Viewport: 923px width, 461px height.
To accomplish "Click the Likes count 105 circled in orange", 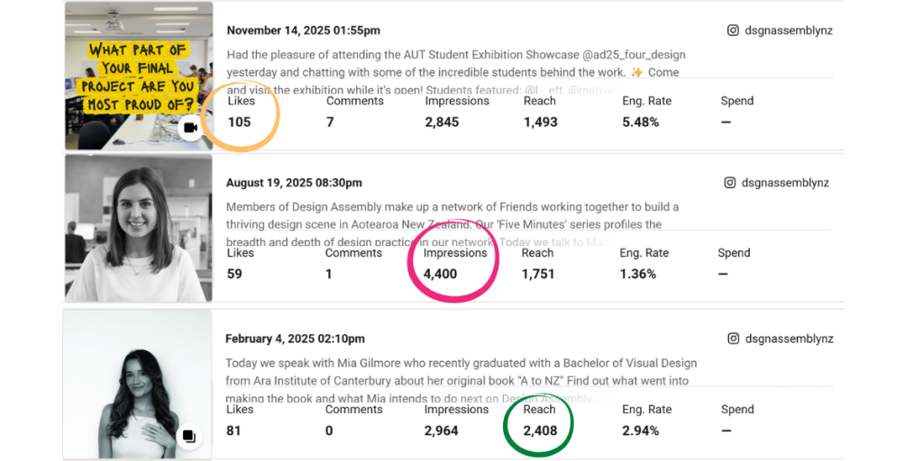I will coord(239,122).
